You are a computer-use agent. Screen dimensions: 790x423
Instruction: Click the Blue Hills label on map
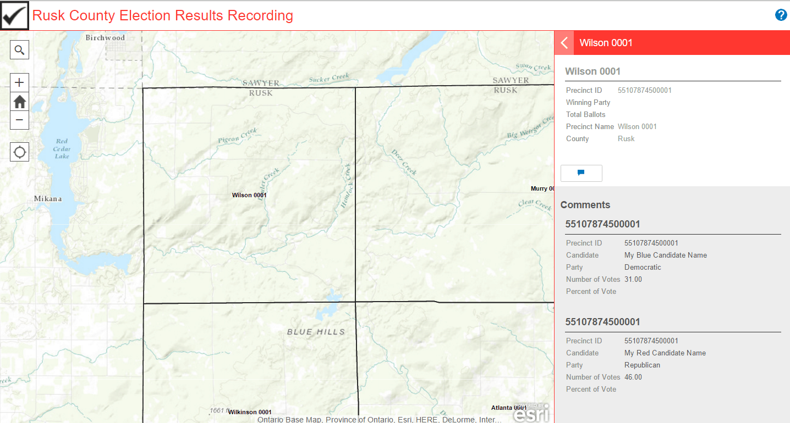pyautogui.click(x=316, y=332)
